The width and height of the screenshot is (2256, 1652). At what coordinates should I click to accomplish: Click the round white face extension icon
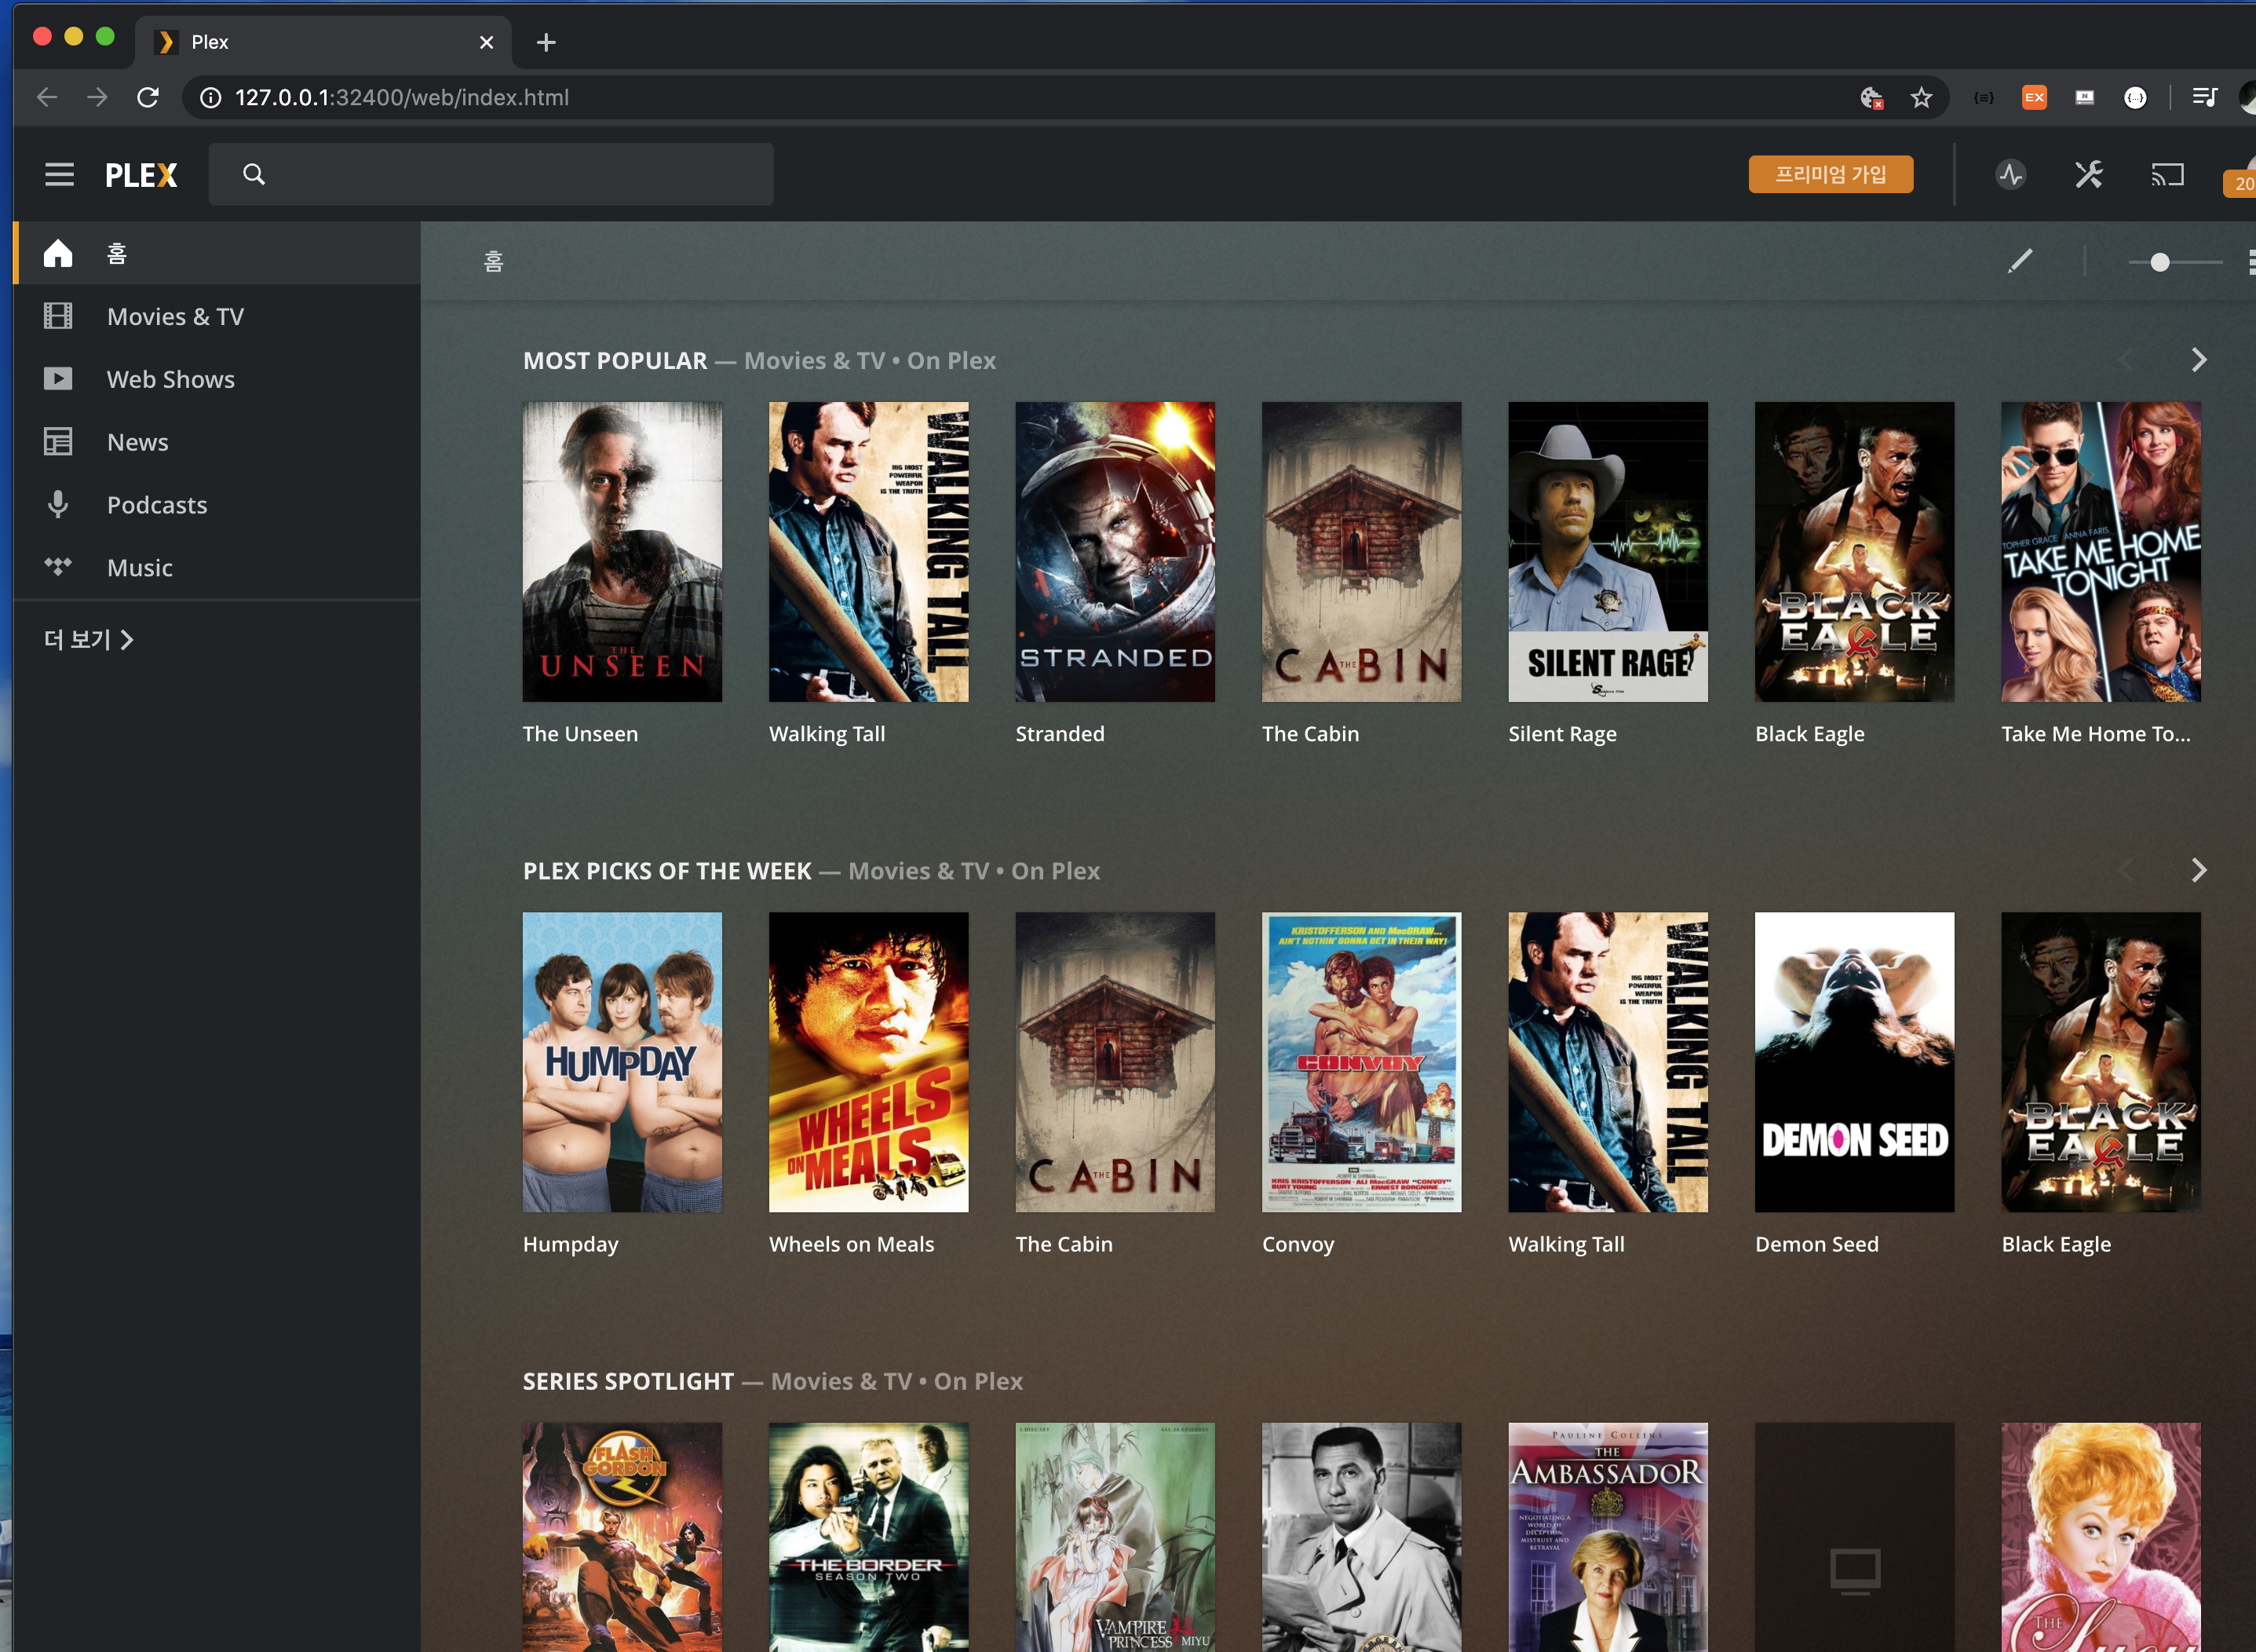[x=2134, y=98]
